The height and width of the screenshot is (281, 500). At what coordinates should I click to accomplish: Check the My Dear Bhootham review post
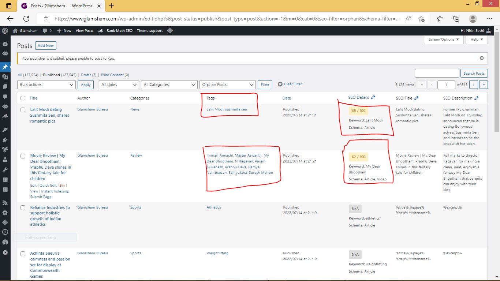click(x=23, y=156)
